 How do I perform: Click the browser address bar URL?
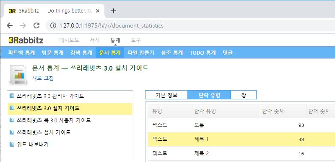[112, 26]
